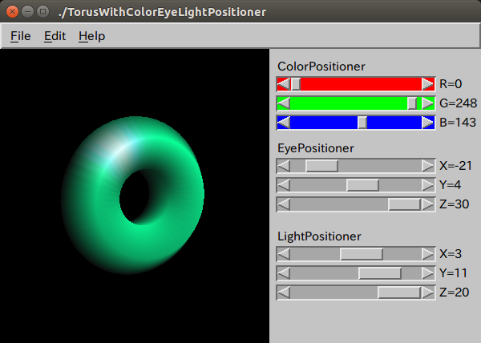481x343 pixels.
Task: Click left arrow of green G slider
Action: 284,103
